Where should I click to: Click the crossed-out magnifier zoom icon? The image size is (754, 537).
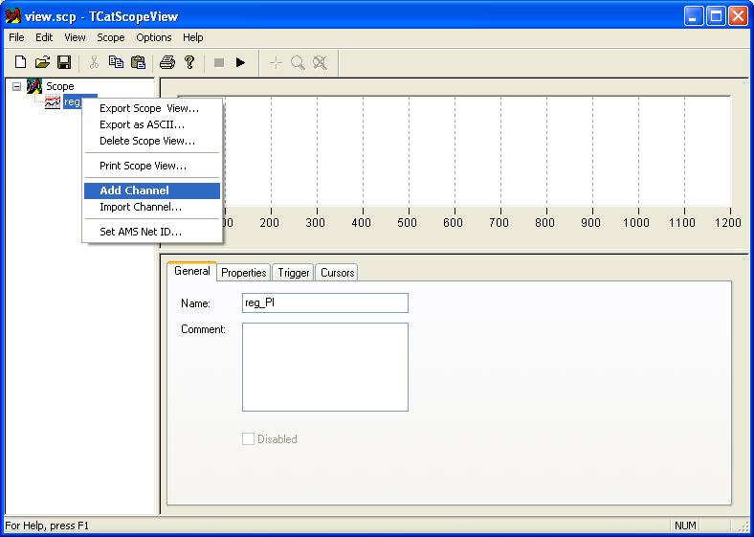pos(321,62)
